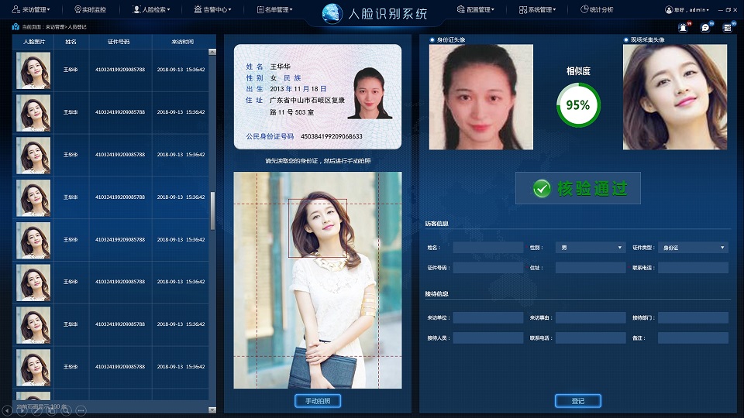Open the list notification icon at top right

click(x=728, y=28)
